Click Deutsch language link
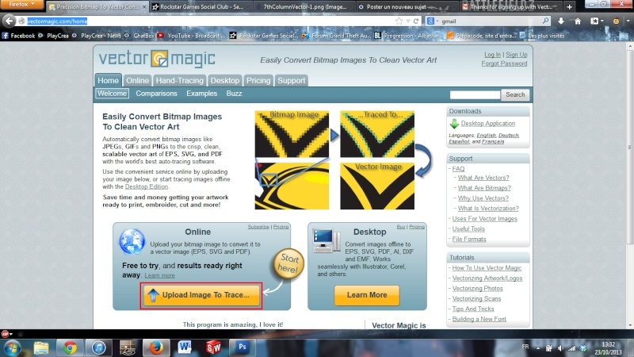Image resolution: width=634 pixels, height=357 pixels. pos(508,135)
